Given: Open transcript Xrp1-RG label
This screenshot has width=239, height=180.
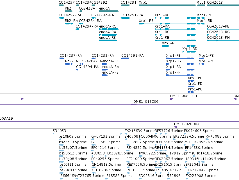Looking at the screenshot, I should tap(162, 15).
